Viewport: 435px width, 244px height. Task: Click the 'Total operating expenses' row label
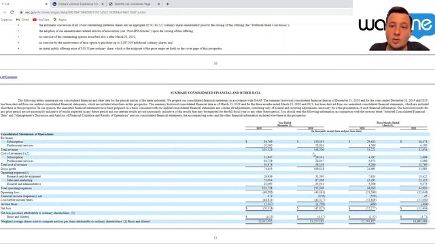tap(16, 188)
